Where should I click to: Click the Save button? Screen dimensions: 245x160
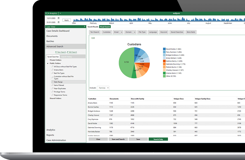coord(138,139)
